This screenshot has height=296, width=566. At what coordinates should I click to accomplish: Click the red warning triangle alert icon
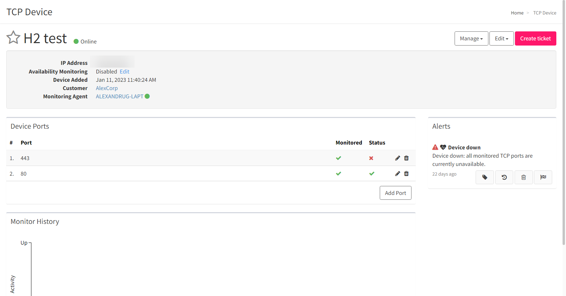435,147
